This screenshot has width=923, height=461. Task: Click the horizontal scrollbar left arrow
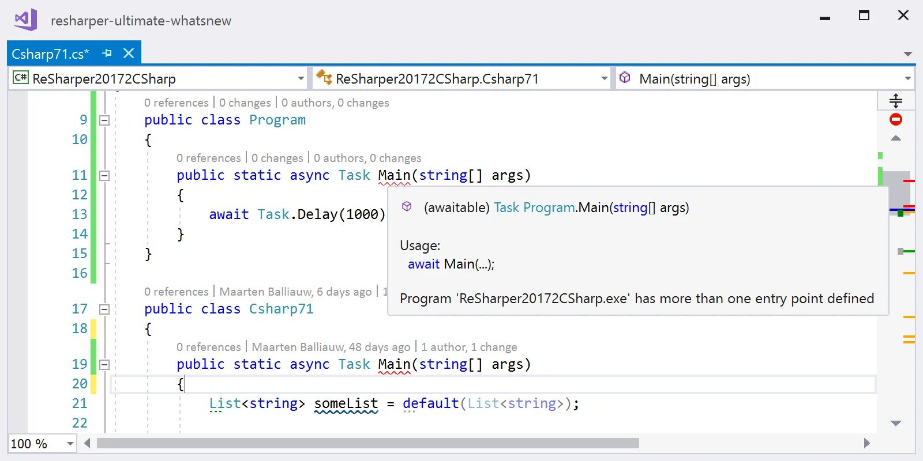(87, 443)
